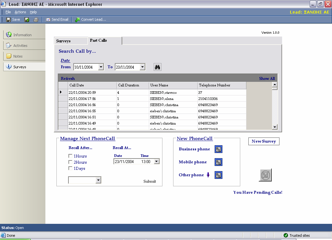Click the Trusted sites status icon
This screenshot has height=240, width=332.
(286, 235)
